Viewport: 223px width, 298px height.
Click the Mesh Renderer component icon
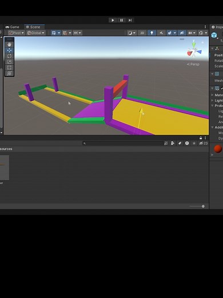point(217,88)
